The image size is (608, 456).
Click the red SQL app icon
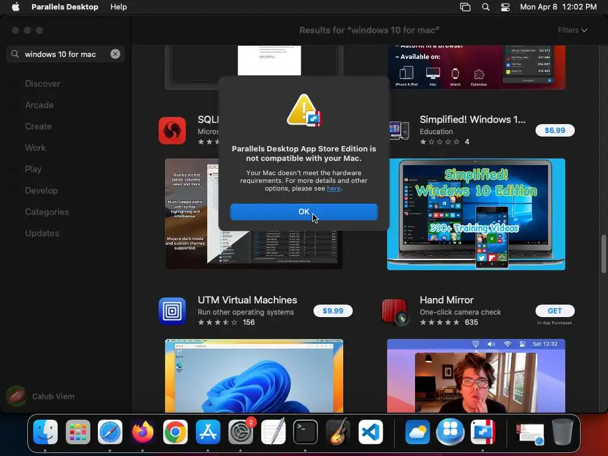coord(172,131)
